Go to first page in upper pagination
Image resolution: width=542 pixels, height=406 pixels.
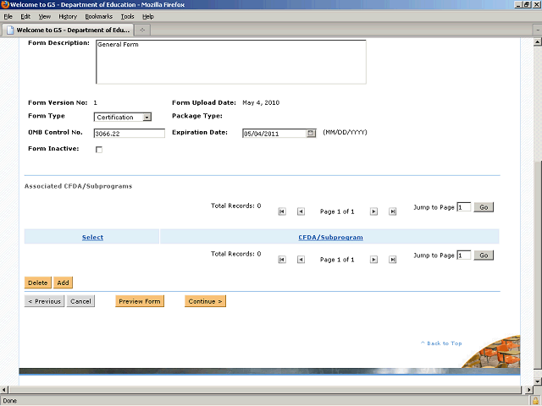click(x=282, y=211)
